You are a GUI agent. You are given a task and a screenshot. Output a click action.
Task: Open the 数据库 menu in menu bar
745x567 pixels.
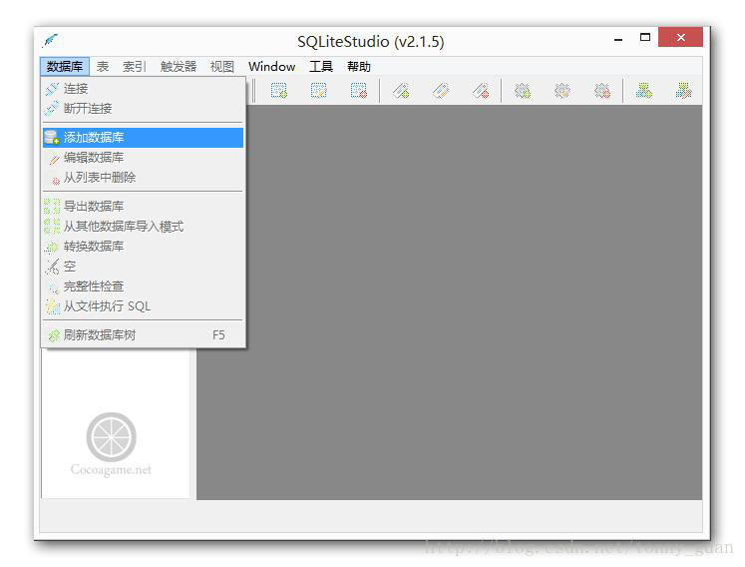65,67
